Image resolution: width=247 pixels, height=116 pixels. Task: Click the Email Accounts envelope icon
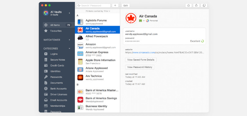[46, 100]
